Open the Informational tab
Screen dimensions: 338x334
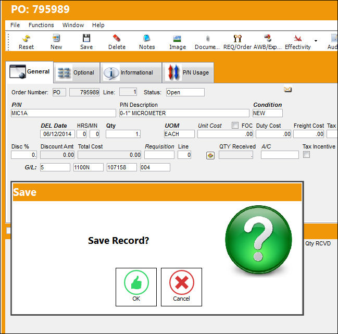pyautogui.click(x=131, y=72)
